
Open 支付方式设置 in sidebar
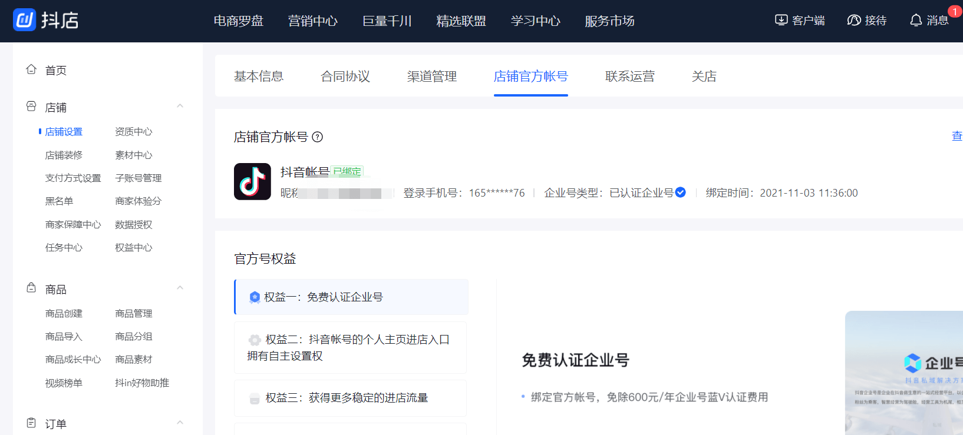click(x=73, y=178)
